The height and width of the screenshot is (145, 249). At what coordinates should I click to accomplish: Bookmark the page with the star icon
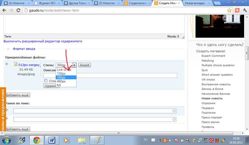click(x=229, y=10)
